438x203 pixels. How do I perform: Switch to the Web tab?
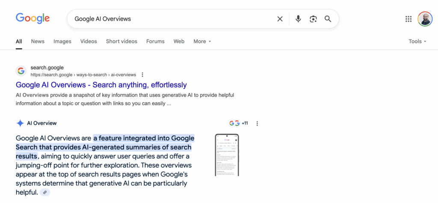click(179, 42)
